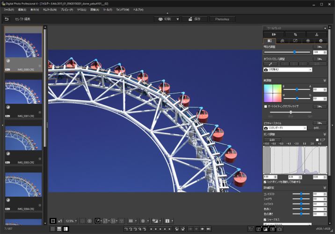Select the IMG_0383.CR2 thumbnail
Viewport: 335px width, 234px height.
[x=23, y=142]
